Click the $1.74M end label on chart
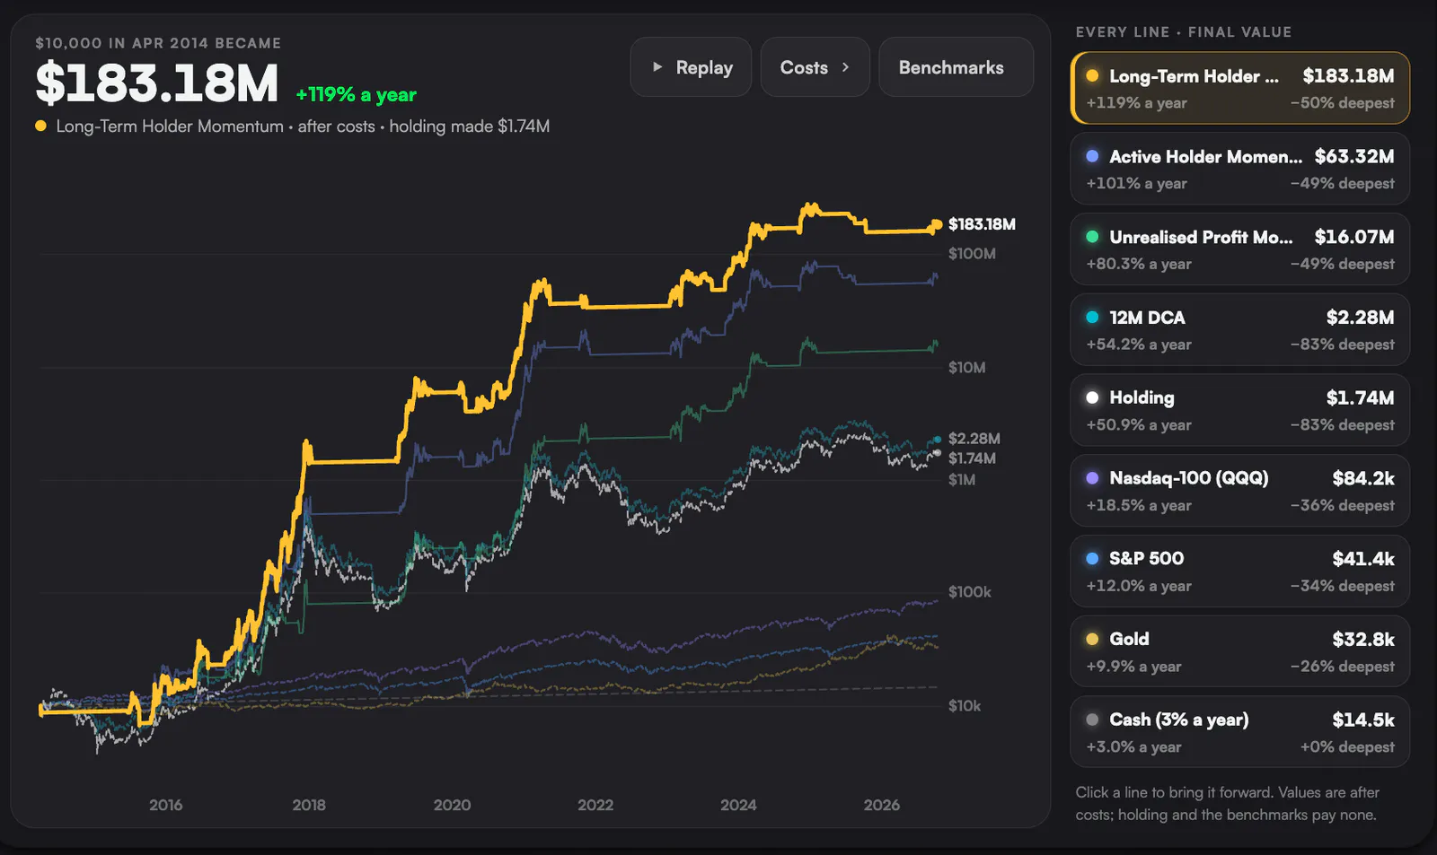Screen dimensions: 1437x855 (972, 458)
